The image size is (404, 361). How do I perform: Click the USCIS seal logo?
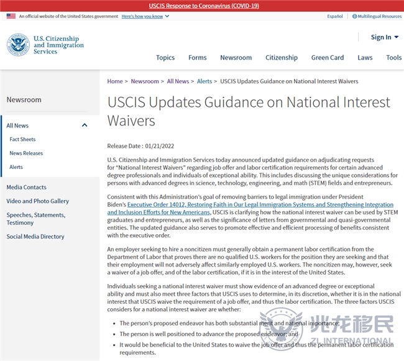click(x=18, y=45)
